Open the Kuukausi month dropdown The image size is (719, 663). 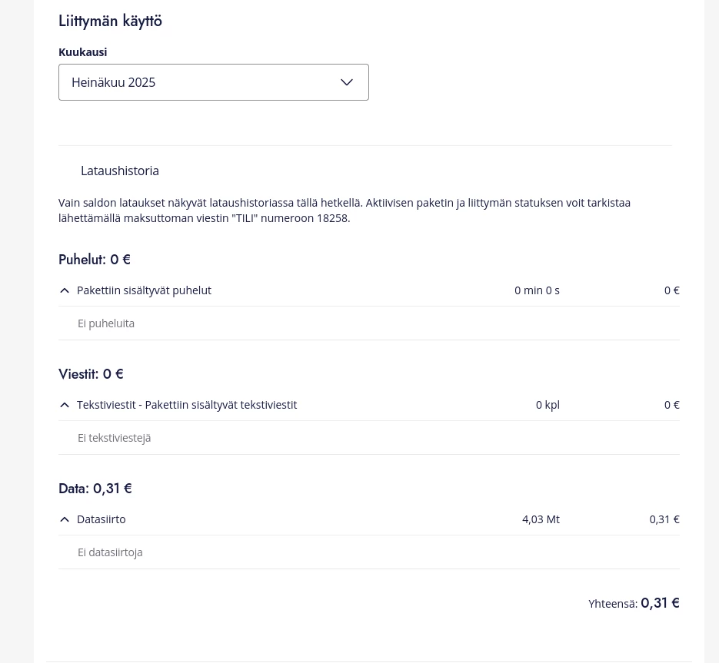pyautogui.click(x=214, y=82)
